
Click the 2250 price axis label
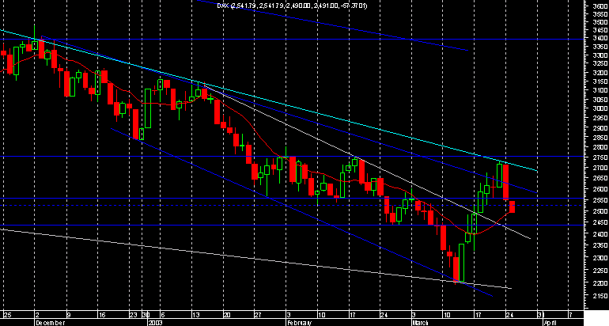click(600, 270)
